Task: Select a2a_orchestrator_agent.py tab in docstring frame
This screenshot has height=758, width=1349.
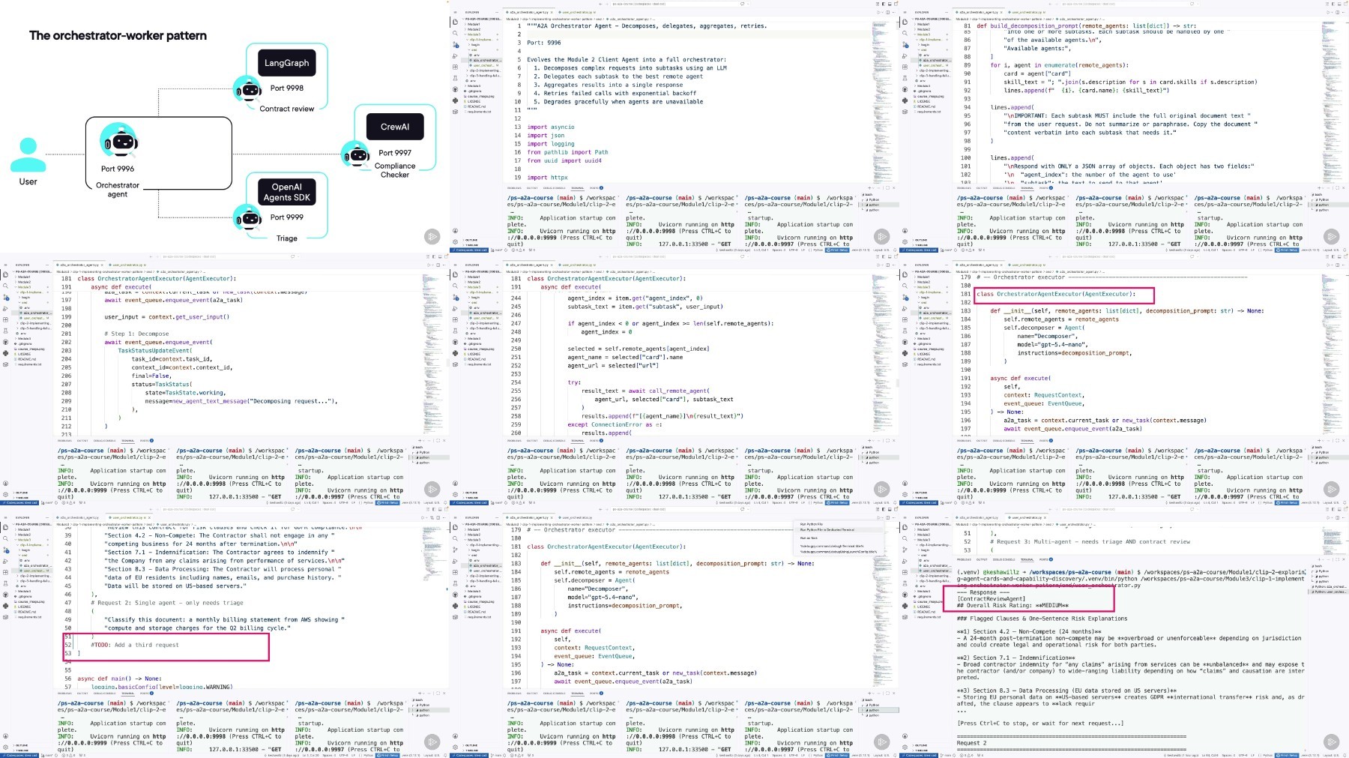Action: click(529, 12)
